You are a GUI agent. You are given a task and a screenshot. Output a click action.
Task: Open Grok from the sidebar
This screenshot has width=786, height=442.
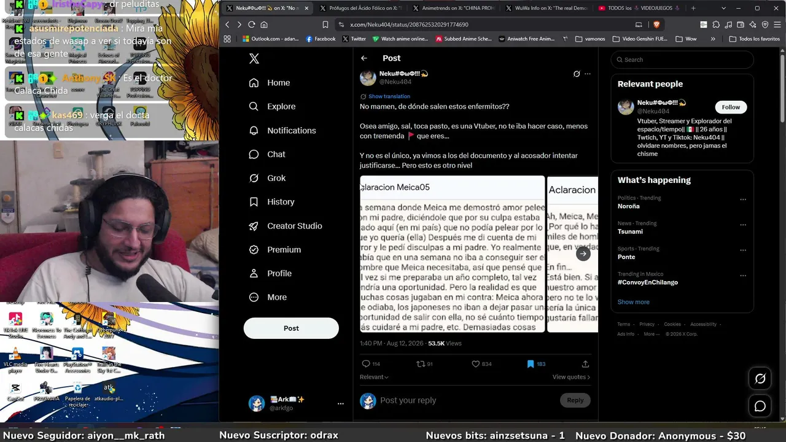pyautogui.click(x=268, y=178)
